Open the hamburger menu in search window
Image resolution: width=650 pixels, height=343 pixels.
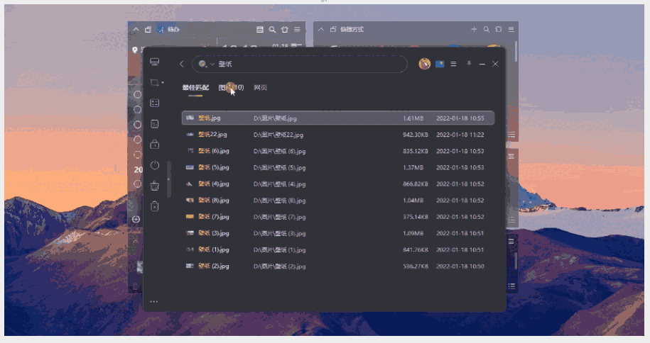click(x=454, y=64)
